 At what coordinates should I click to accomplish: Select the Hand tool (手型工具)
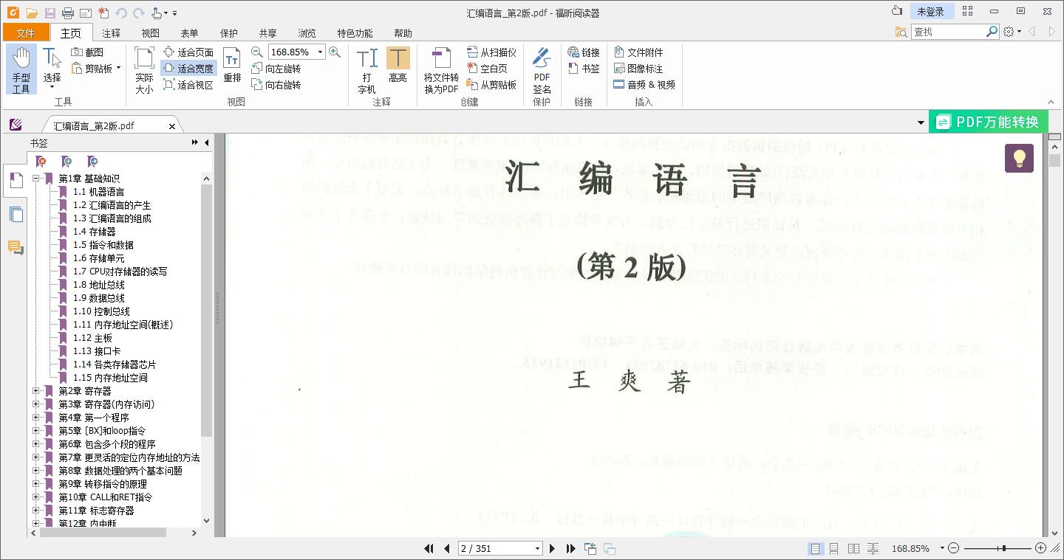click(x=21, y=69)
